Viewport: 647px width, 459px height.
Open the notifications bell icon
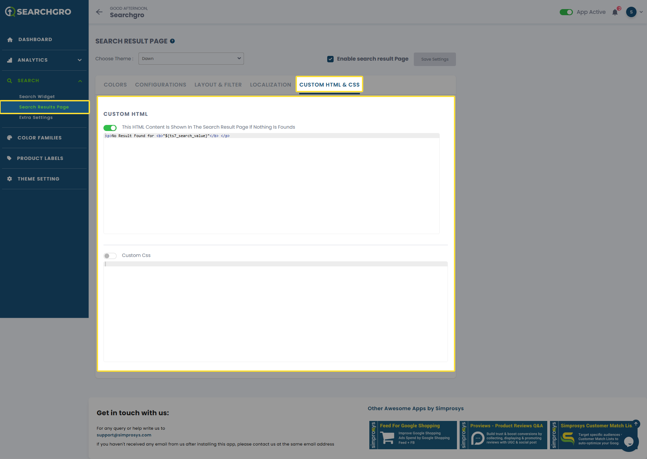point(615,12)
